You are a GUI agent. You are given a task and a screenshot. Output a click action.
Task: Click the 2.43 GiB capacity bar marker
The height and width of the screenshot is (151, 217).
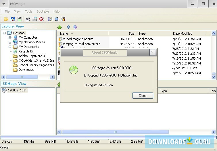click(x=115, y=142)
